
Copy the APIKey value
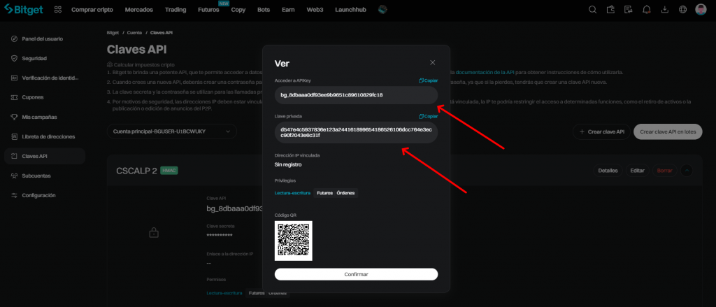point(429,80)
